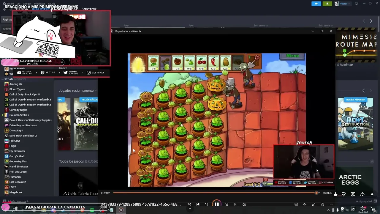This screenshot has height=214, width=380.
Task: Open the Todos los juegos section header
Action: click(71, 161)
